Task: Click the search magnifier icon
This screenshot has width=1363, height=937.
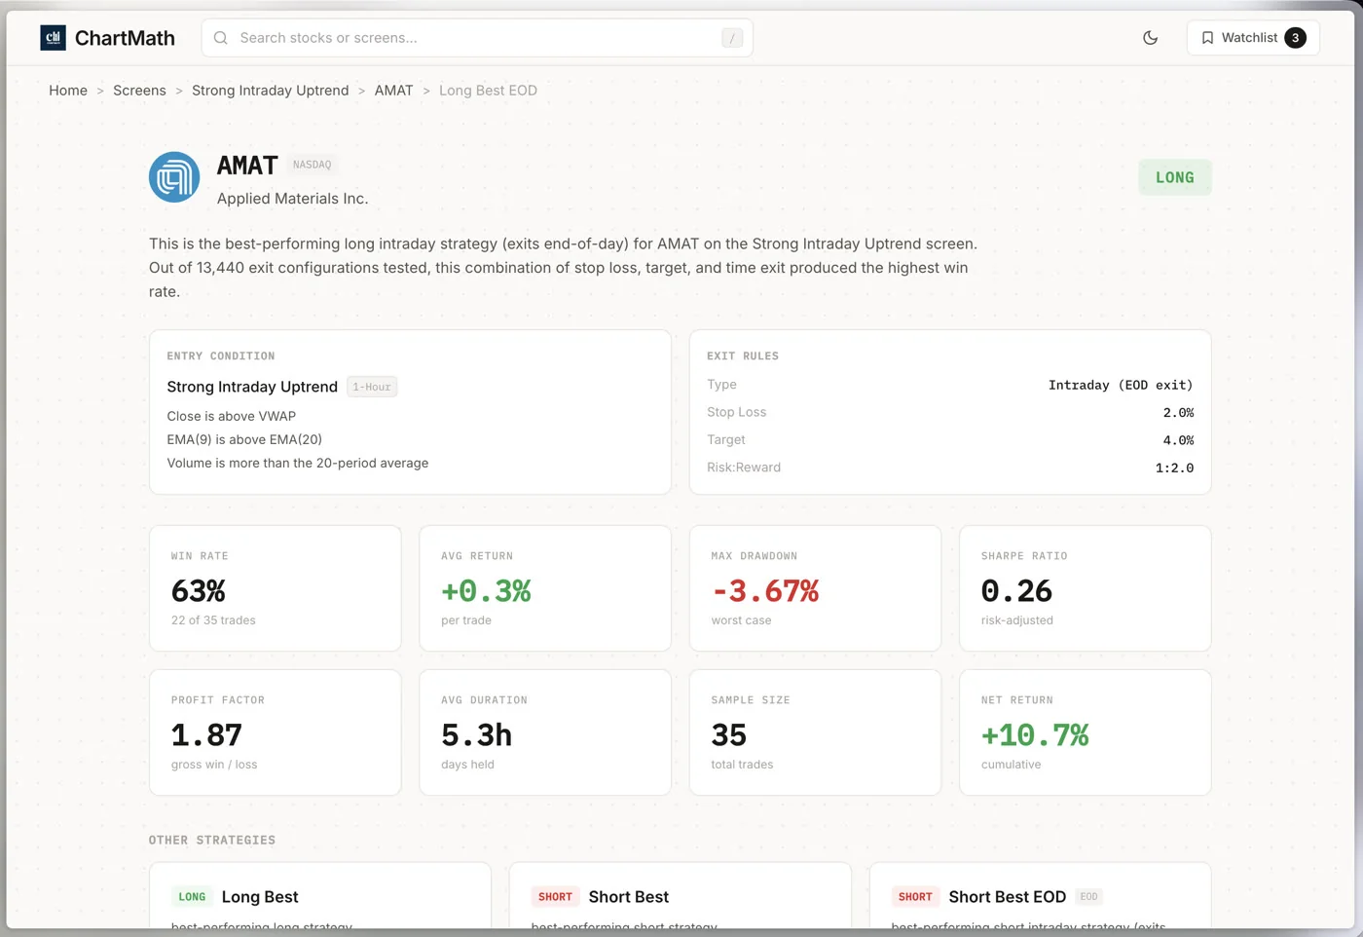Action: tap(221, 38)
